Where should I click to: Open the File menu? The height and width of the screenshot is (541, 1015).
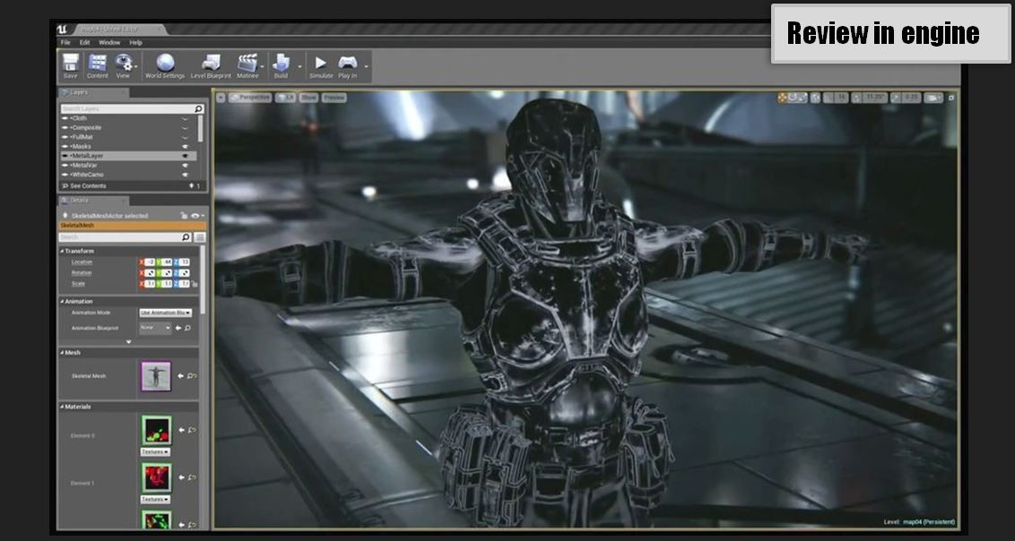tap(65, 42)
